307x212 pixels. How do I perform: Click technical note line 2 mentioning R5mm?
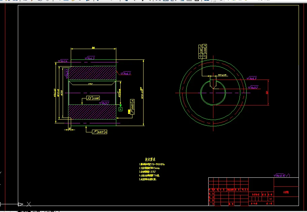click(149, 168)
